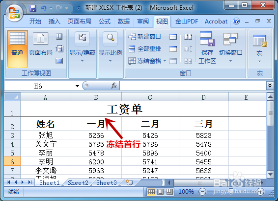The height and width of the screenshot is (201, 278).
Task: Expand the formula bar
Action: (x=270, y=86)
